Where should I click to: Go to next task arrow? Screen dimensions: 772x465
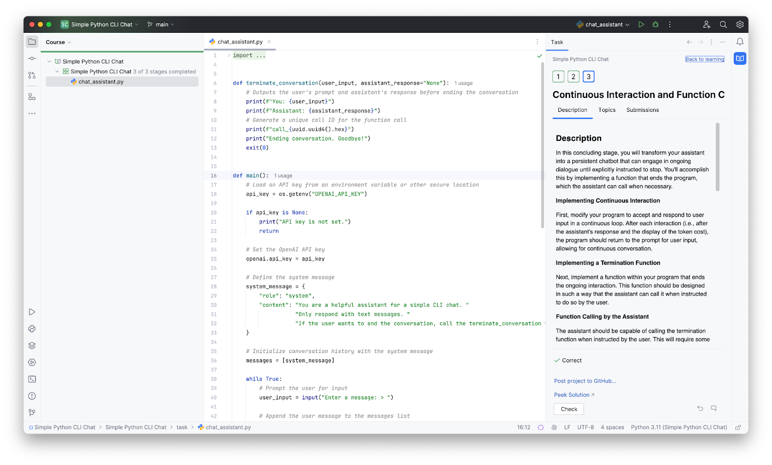(701, 42)
